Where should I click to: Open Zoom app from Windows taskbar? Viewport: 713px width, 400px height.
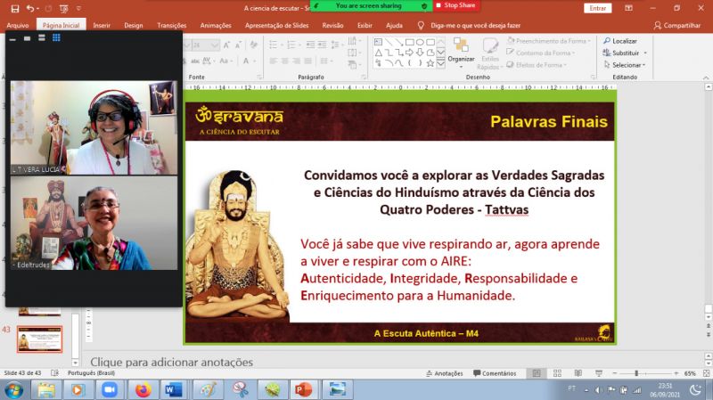click(109, 390)
